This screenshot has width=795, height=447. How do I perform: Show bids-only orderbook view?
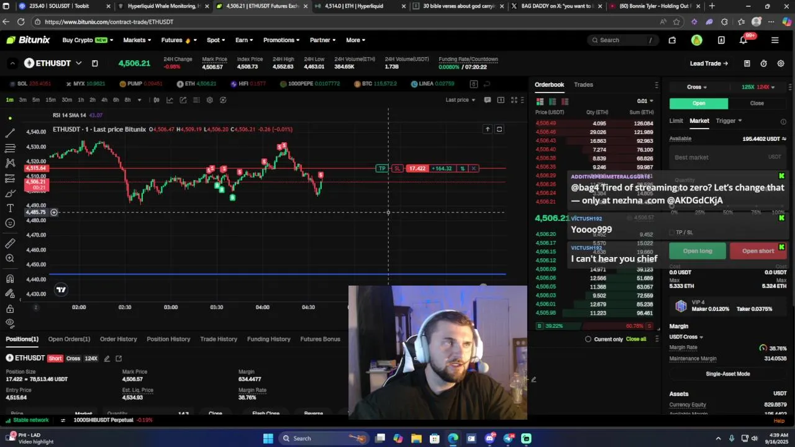click(552, 102)
